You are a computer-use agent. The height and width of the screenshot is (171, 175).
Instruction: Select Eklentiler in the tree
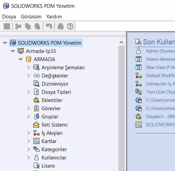click(x=52, y=100)
